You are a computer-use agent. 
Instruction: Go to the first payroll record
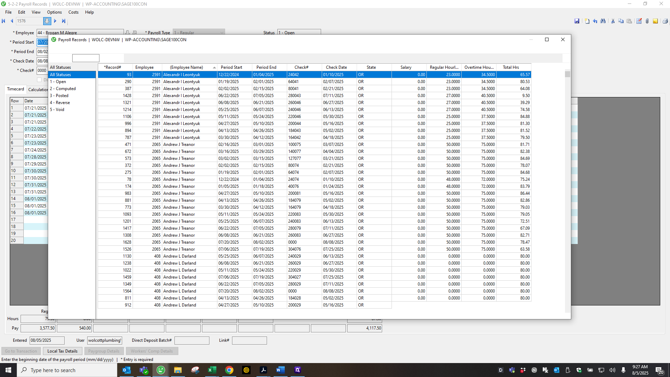click(x=3, y=21)
